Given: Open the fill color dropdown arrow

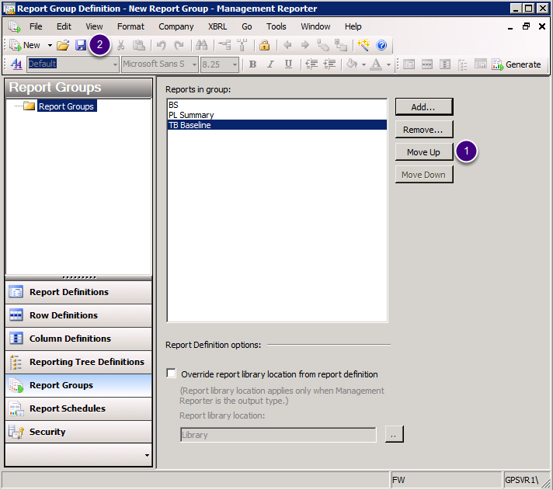Looking at the screenshot, I should pyautogui.click(x=363, y=65).
